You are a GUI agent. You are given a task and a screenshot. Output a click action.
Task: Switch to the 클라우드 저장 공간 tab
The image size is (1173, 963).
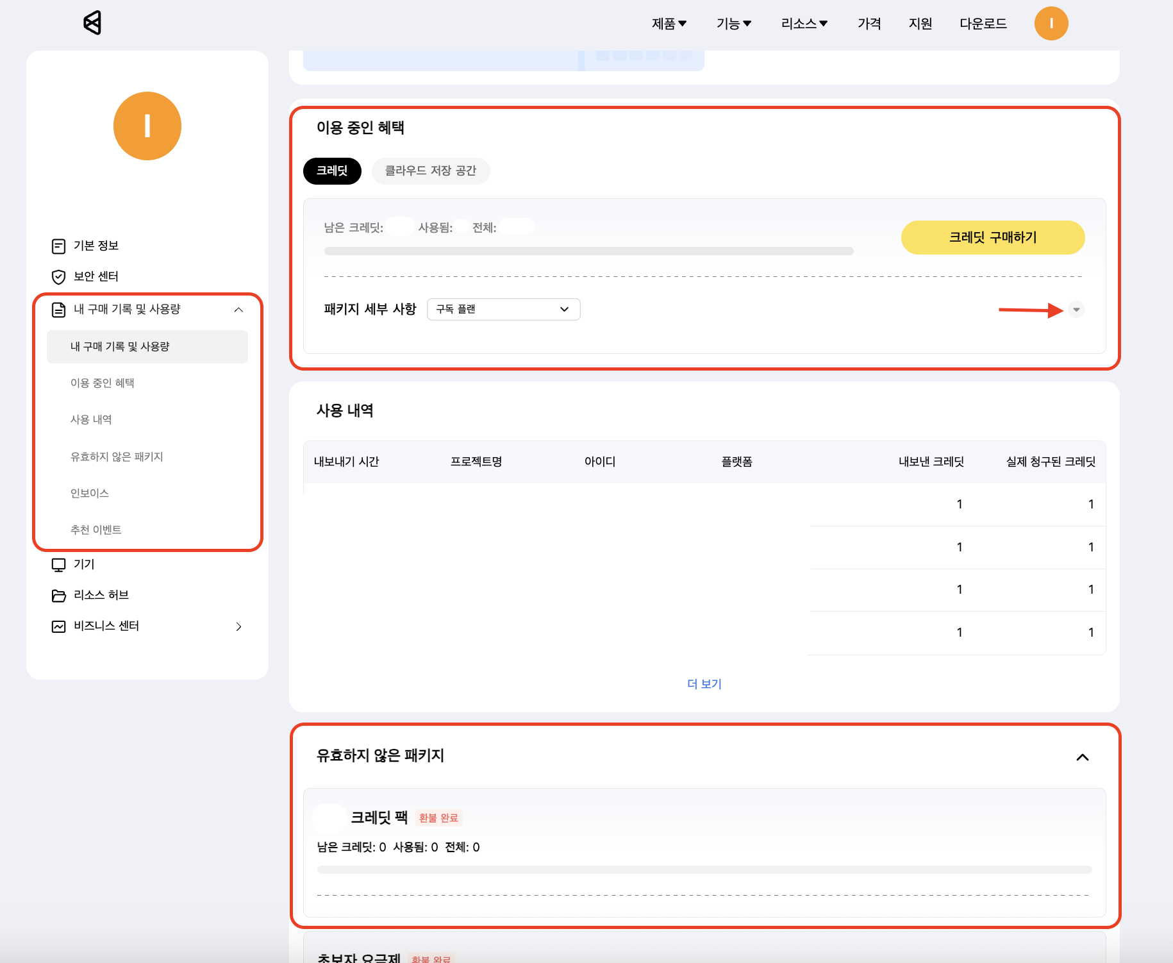point(430,171)
